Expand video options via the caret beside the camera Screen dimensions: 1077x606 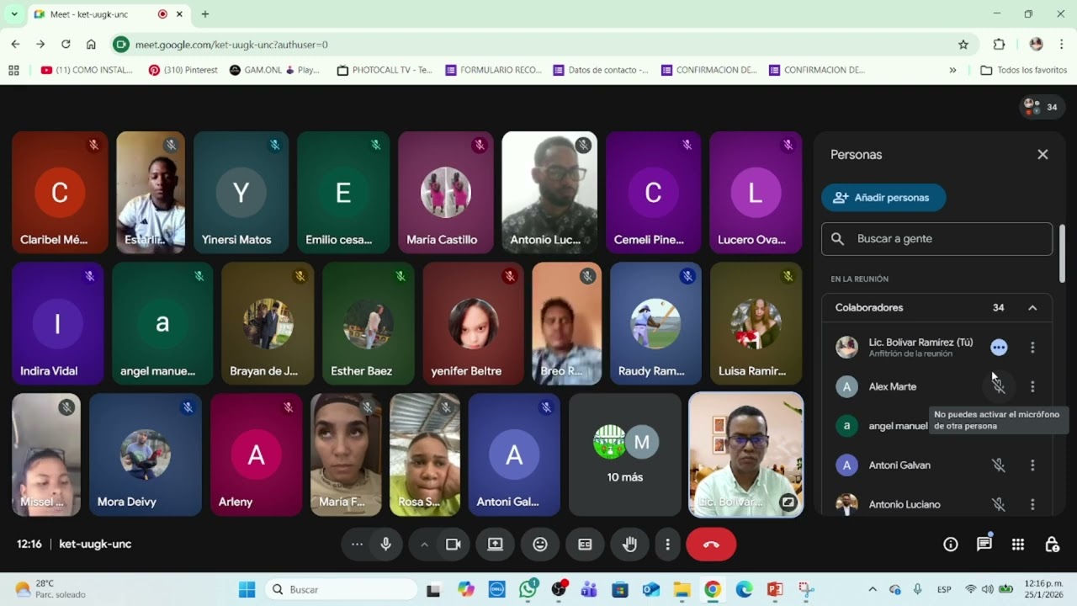click(x=424, y=545)
